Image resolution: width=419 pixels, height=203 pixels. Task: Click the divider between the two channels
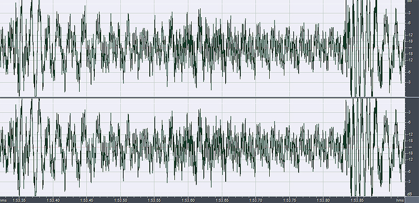point(203,98)
